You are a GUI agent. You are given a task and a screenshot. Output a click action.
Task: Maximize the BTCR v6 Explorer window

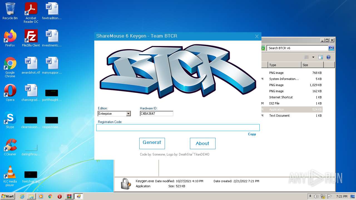coord(327,40)
